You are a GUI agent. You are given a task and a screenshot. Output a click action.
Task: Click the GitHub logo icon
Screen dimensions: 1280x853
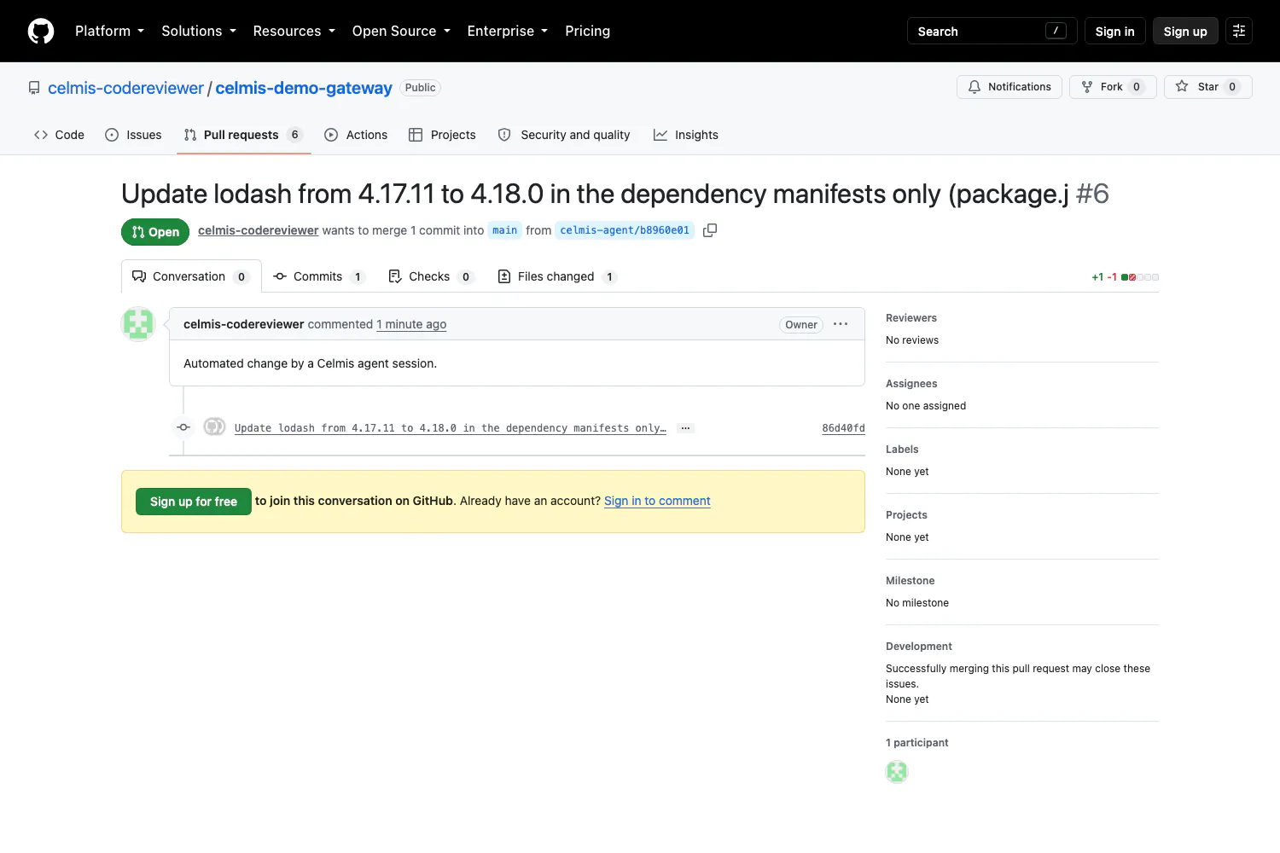tap(41, 31)
